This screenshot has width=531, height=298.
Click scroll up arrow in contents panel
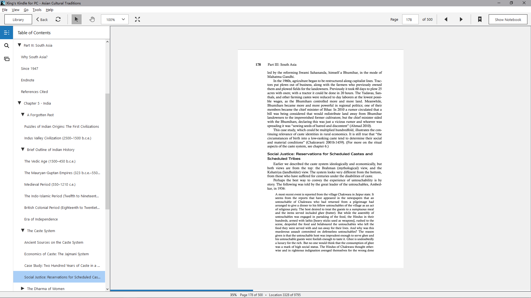pos(107,42)
